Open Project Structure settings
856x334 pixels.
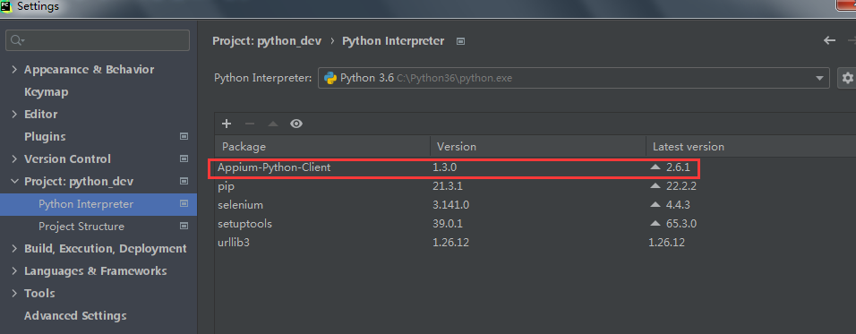[81, 226]
